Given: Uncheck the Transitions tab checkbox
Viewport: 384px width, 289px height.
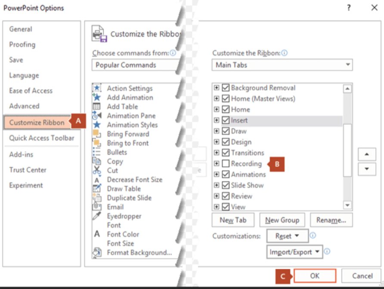Looking at the screenshot, I should (226, 153).
